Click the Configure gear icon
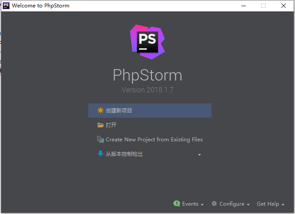Screen dimensions: 295x214 point(214,203)
